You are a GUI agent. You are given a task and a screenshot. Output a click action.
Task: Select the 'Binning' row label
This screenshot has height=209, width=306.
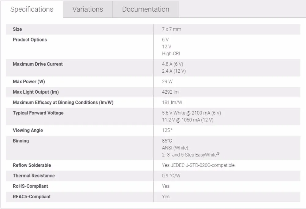pyautogui.click(x=21, y=141)
